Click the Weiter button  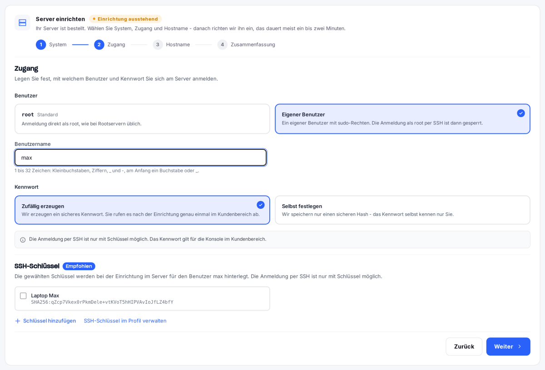[x=508, y=346]
